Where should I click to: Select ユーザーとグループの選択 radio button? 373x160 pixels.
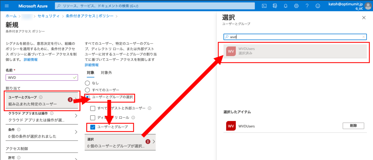point(87,97)
